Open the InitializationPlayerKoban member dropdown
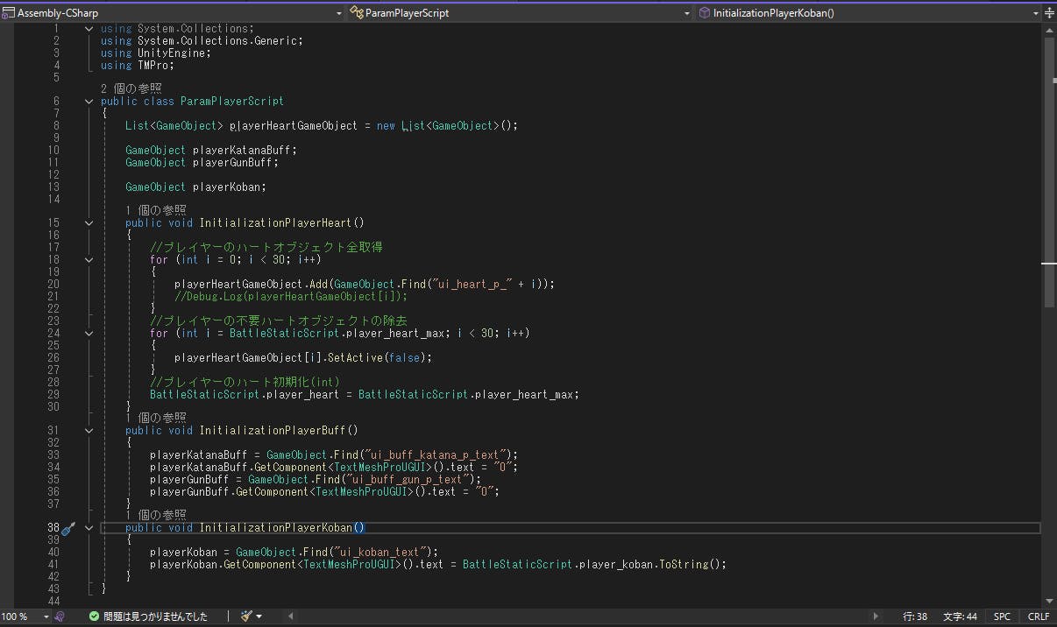This screenshot has height=627, width=1057. [x=1034, y=13]
